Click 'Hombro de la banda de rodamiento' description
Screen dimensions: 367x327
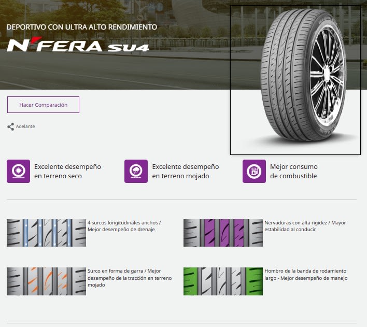(306, 274)
